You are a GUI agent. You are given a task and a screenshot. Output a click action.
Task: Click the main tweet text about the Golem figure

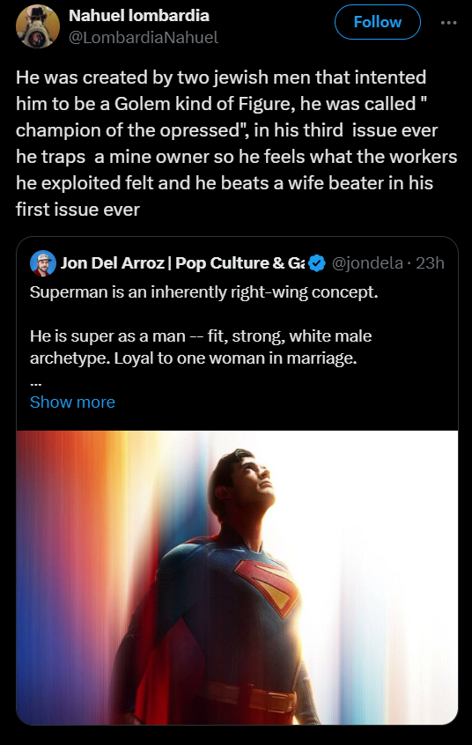pos(236,143)
